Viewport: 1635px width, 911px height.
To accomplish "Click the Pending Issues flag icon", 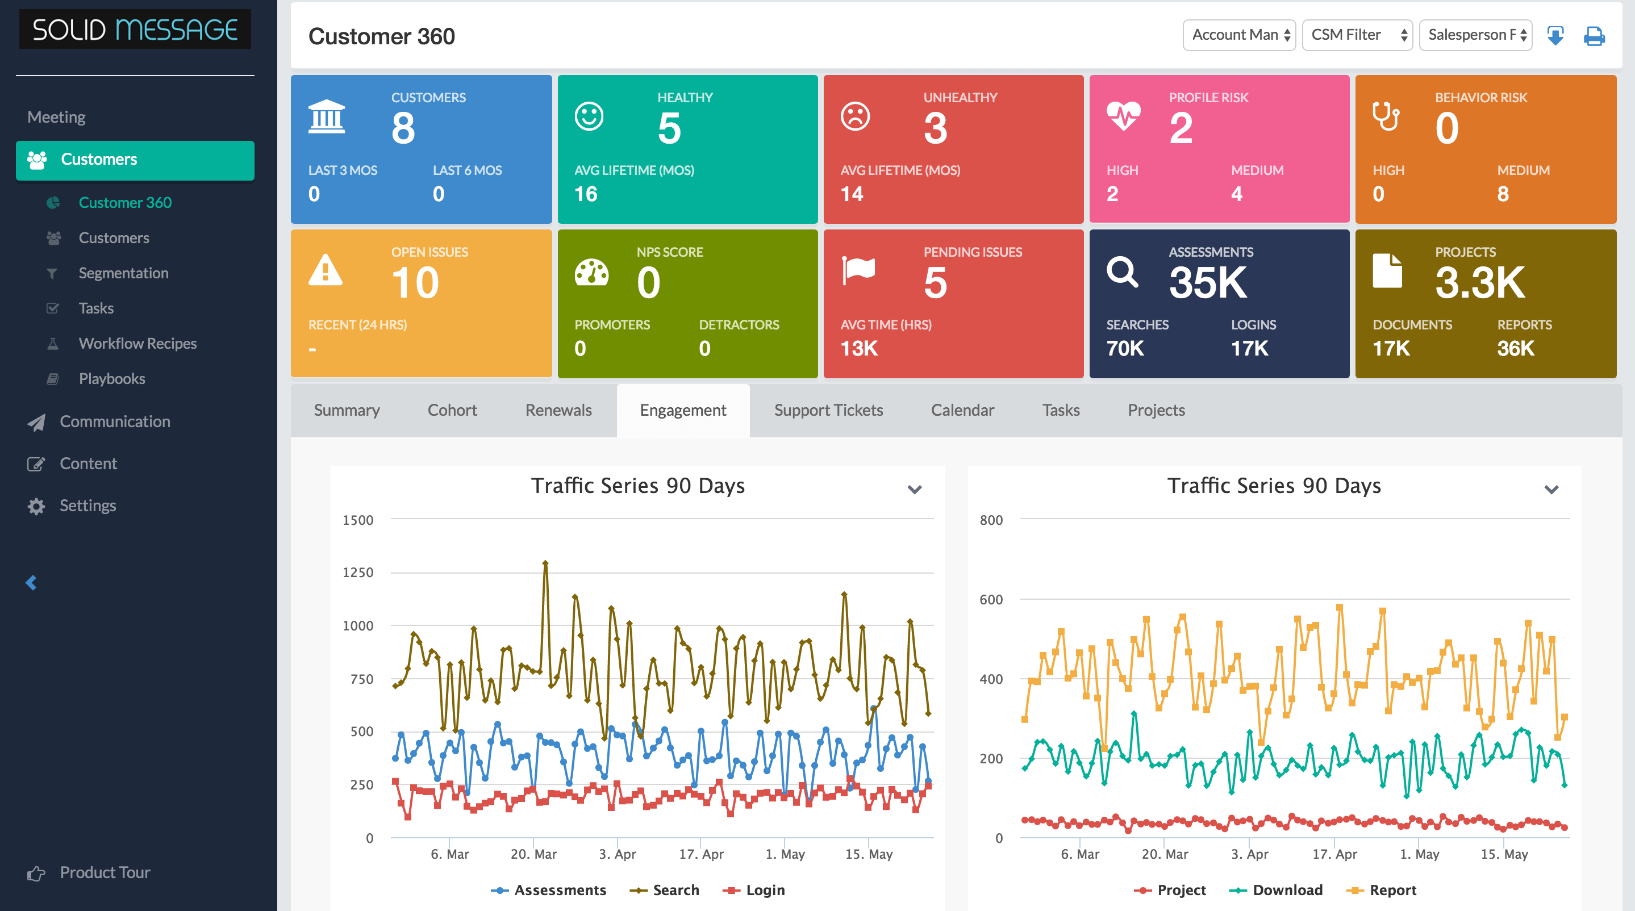I will pyautogui.click(x=858, y=270).
